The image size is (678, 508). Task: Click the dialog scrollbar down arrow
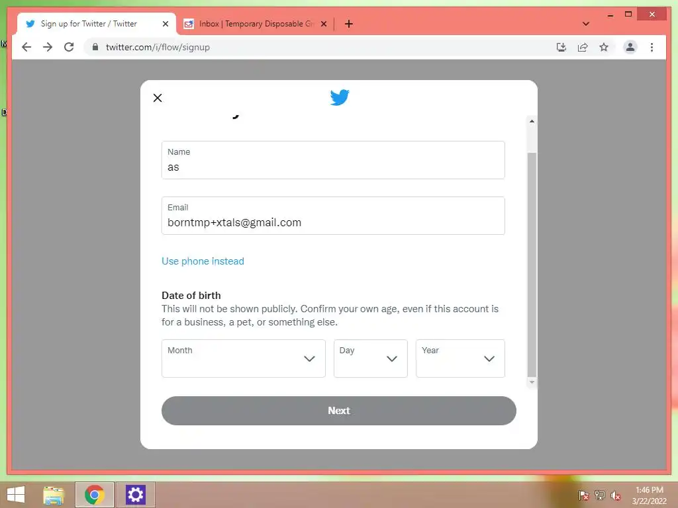tap(532, 382)
